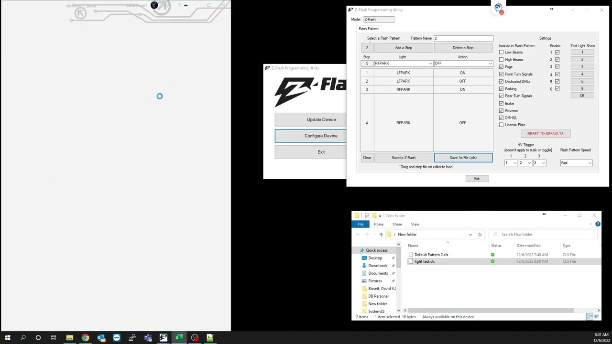Click Save to Z-Flash button
Image resolution: width=612 pixels, height=344 pixels.
click(x=403, y=158)
